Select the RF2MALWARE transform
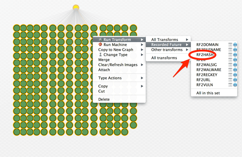 coord(209,70)
